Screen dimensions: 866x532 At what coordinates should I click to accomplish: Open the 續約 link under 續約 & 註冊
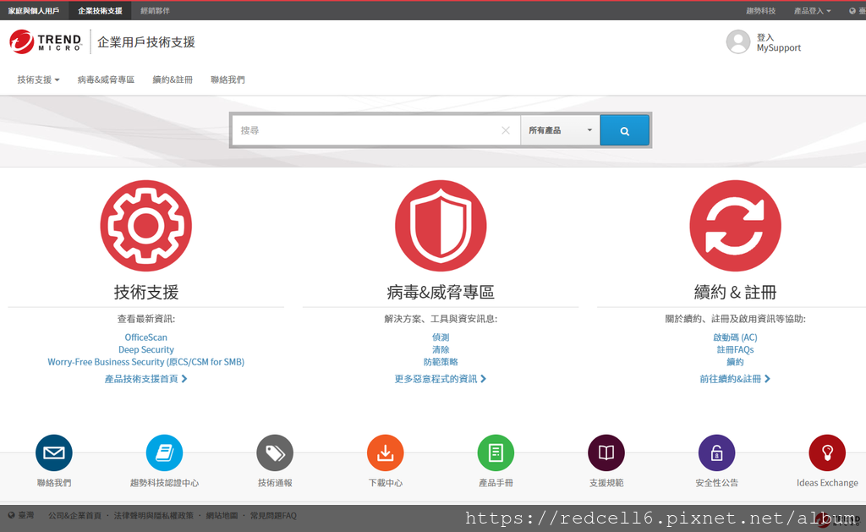click(x=735, y=362)
